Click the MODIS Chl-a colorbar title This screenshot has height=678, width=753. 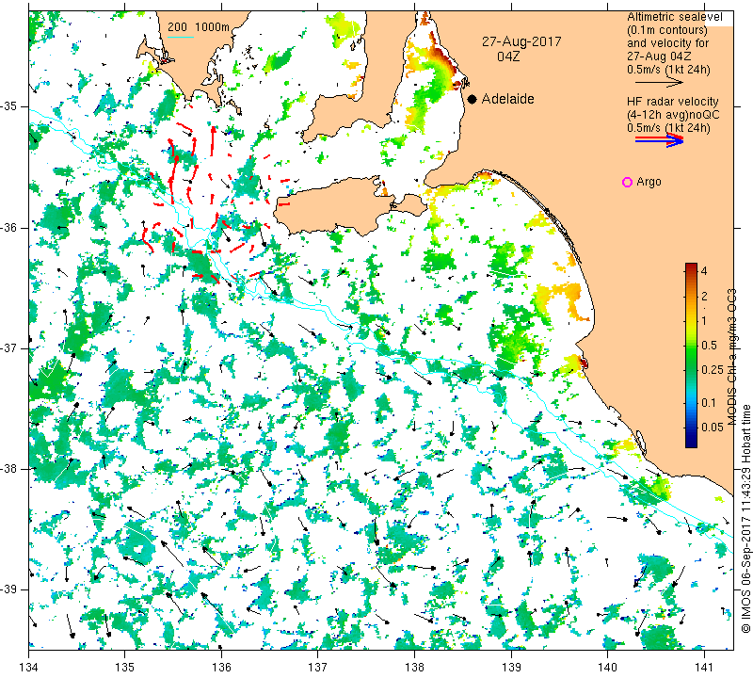pos(731,357)
